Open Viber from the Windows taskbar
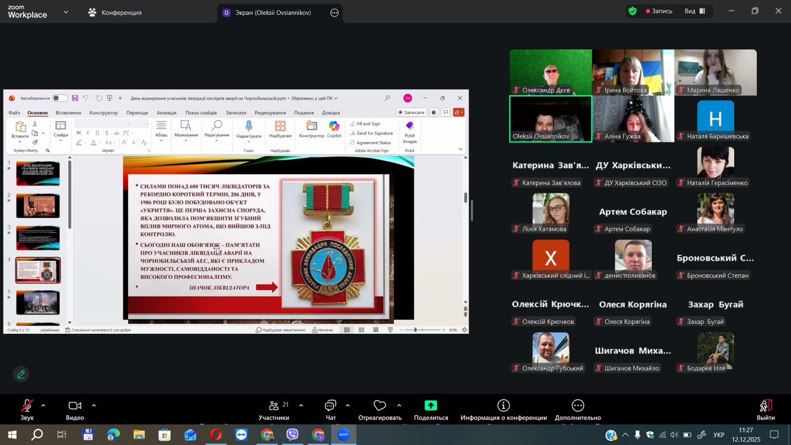This screenshot has width=791, height=445. pos(293,435)
